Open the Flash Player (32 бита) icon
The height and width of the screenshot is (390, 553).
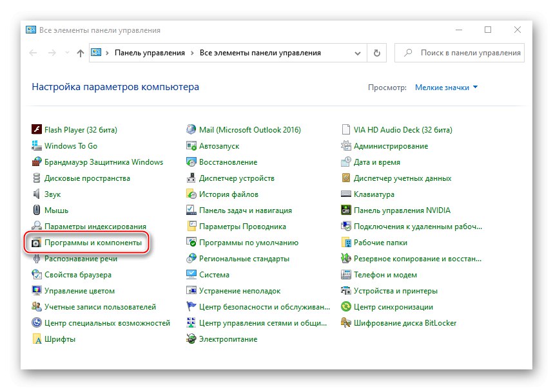pyautogui.click(x=37, y=129)
